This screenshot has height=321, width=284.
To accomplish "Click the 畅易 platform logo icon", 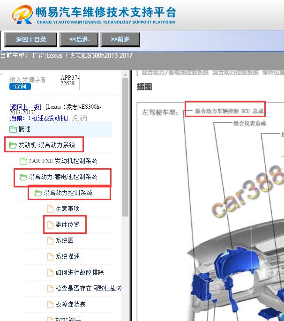I will [22, 15].
